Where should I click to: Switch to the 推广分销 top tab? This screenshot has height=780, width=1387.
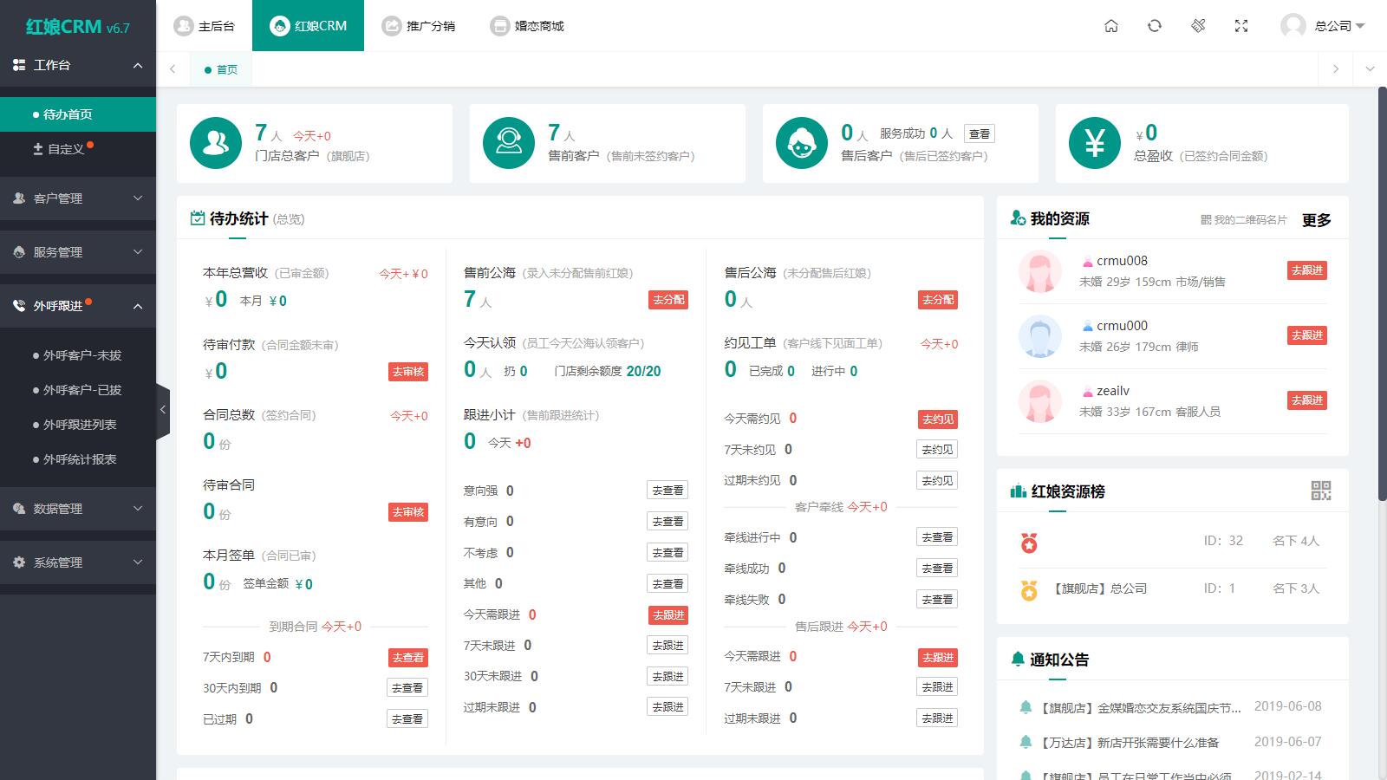420,26
